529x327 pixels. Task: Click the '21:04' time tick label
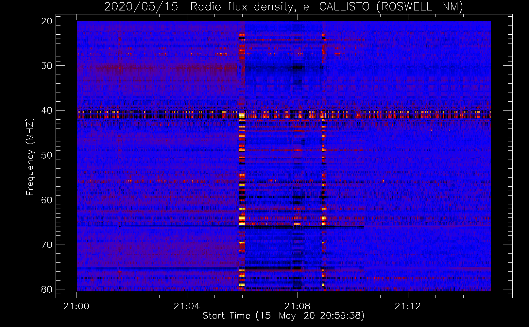coord(187,306)
